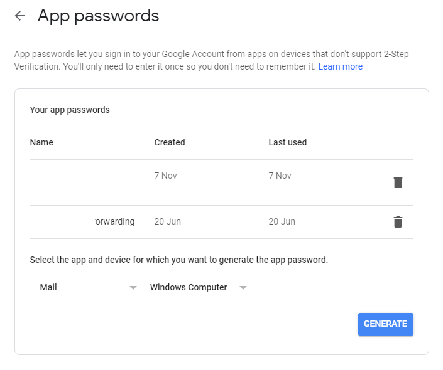
Task: Click the Last used column header
Action: coord(288,142)
